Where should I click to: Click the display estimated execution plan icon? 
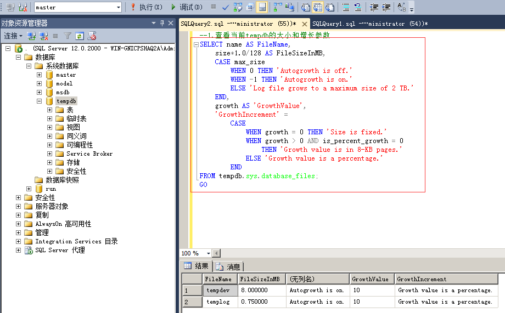(x=238, y=7)
